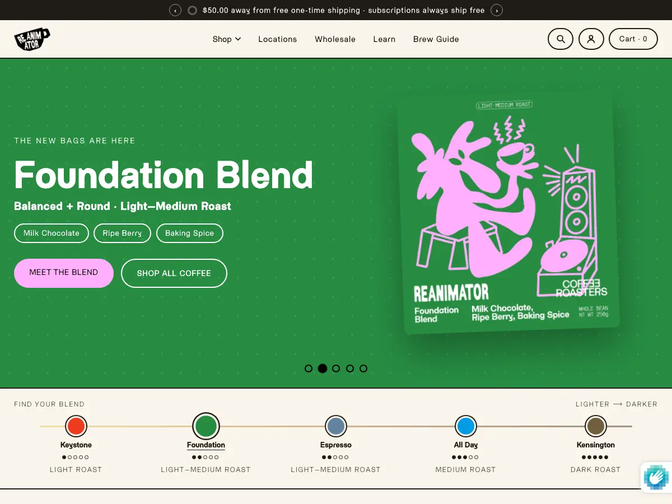Open the Cart · 0 button
Screen dimensions: 672x504
coord(633,39)
